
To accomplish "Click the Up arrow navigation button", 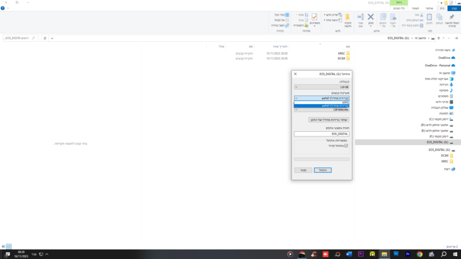I will tap(439, 38).
